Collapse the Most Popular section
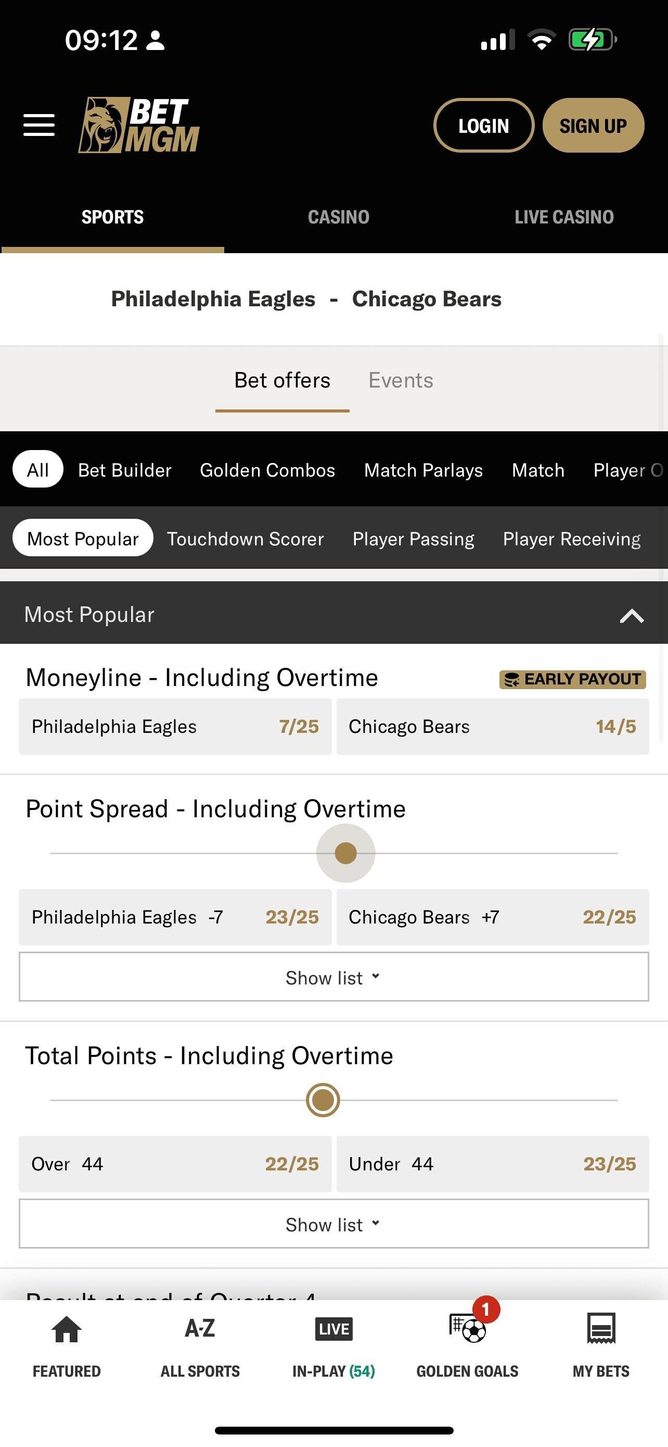 pyautogui.click(x=632, y=615)
